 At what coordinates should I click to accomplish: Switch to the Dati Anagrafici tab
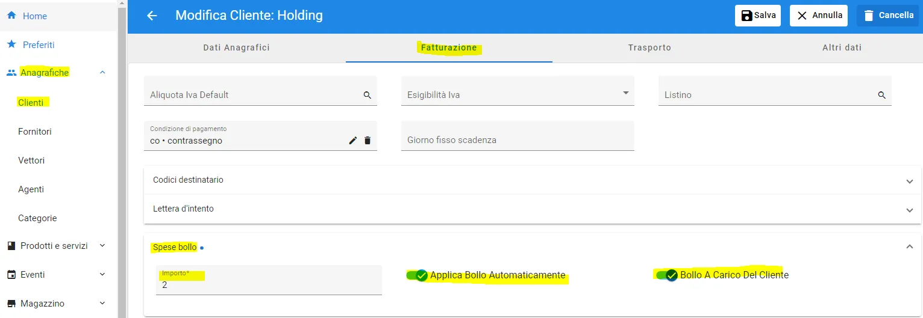(x=237, y=47)
